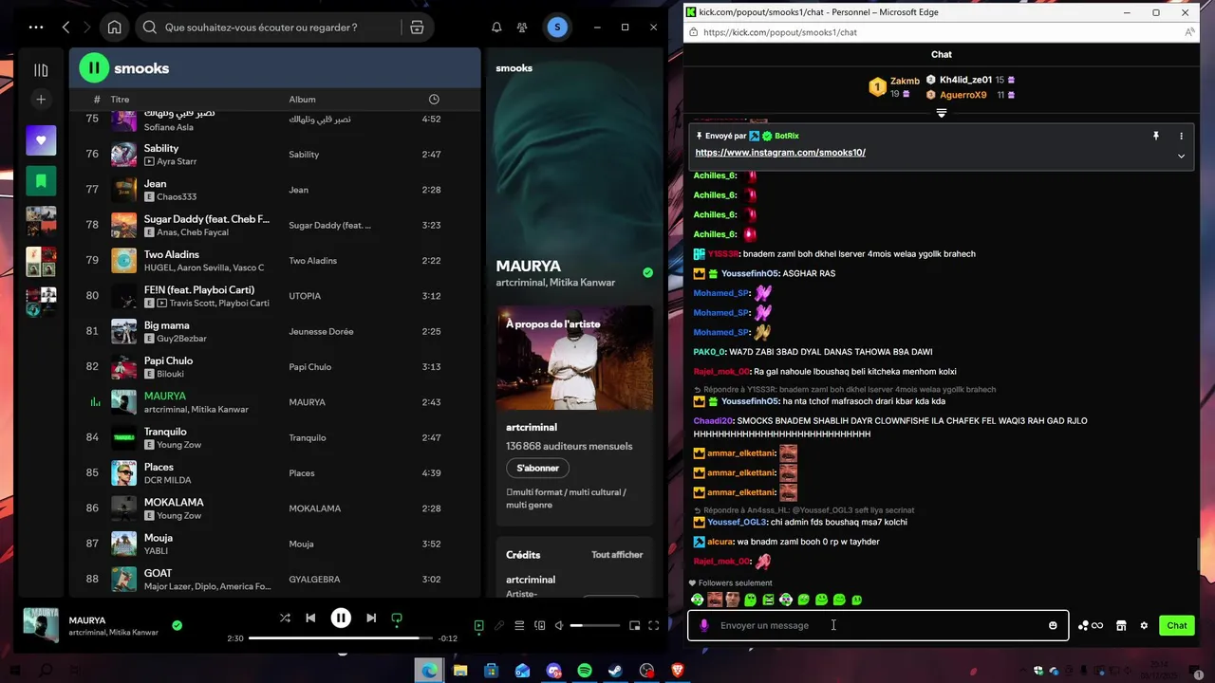Pause playback in the player bar
The height and width of the screenshot is (683, 1215).
click(x=341, y=618)
